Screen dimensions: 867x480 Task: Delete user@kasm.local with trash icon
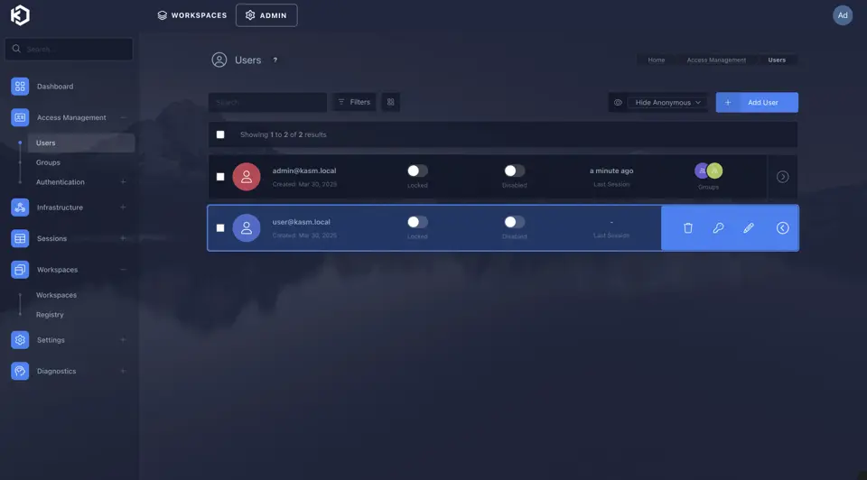[x=688, y=227]
